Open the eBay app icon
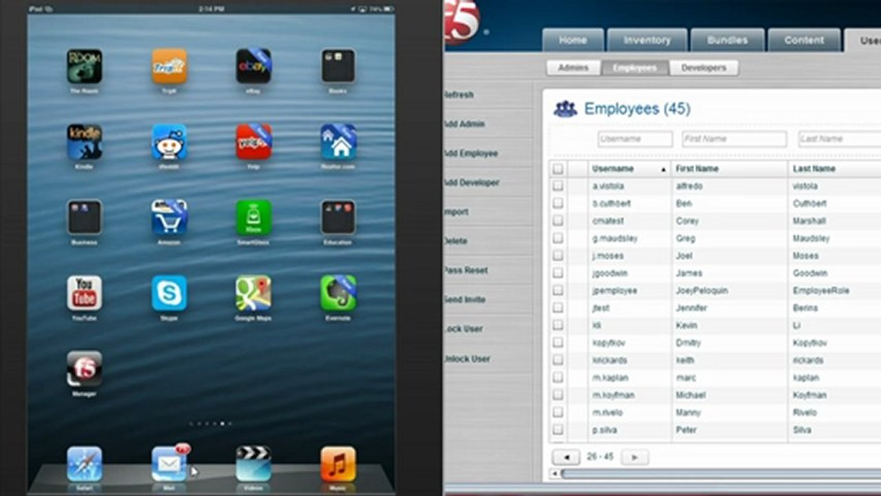The height and width of the screenshot is (496, 881). click(x=253, y=66)
